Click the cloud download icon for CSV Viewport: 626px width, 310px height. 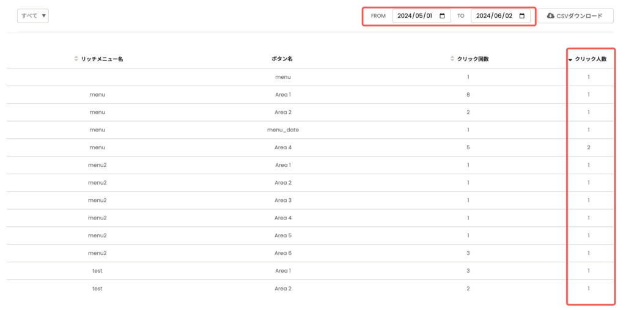(x=550, y=16)
